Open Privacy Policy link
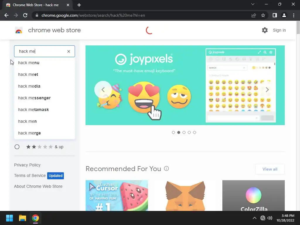300x225 pixels. [x=27, y=165]
